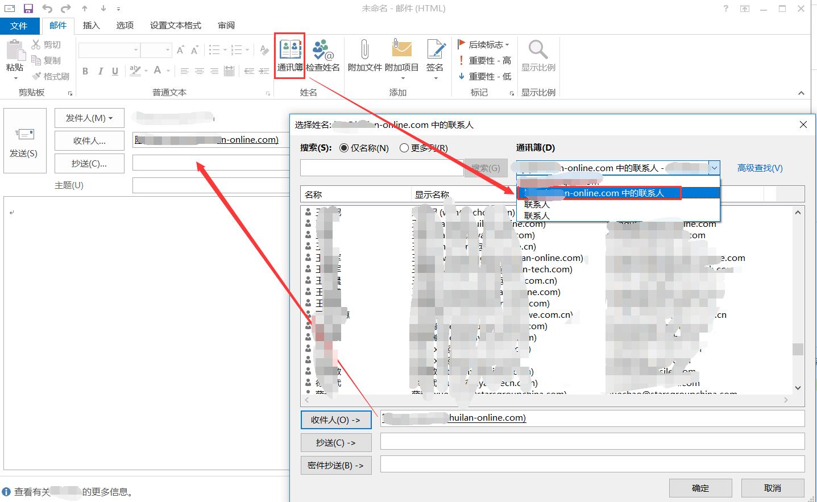The width and height of the screenshot is (817, 502).
Task: Set 重要性 - 高 high importance flag
Action: (484, 61)
